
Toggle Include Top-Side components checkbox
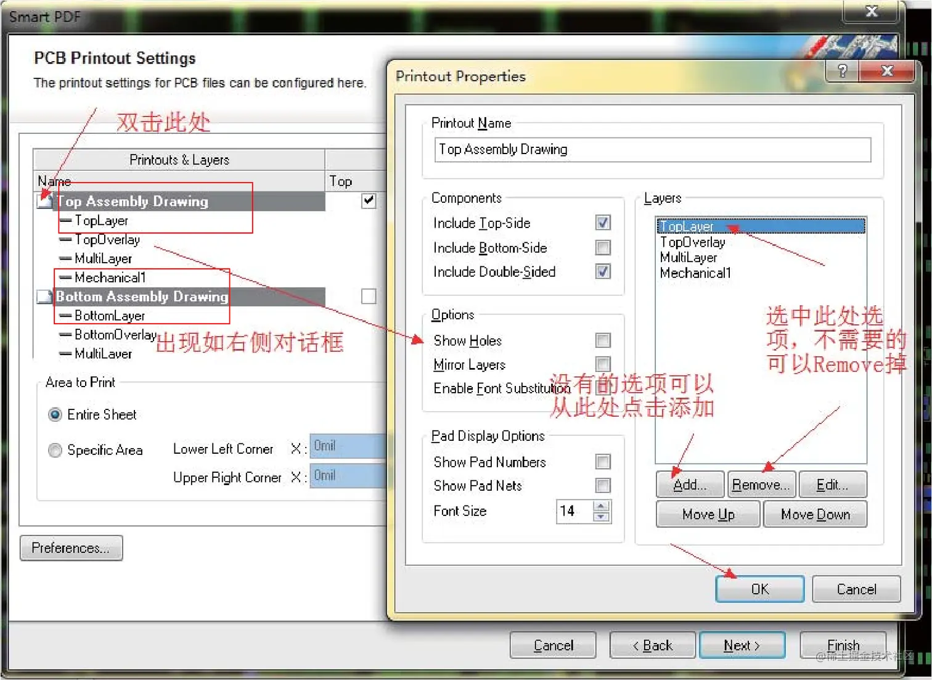point(603,223)
